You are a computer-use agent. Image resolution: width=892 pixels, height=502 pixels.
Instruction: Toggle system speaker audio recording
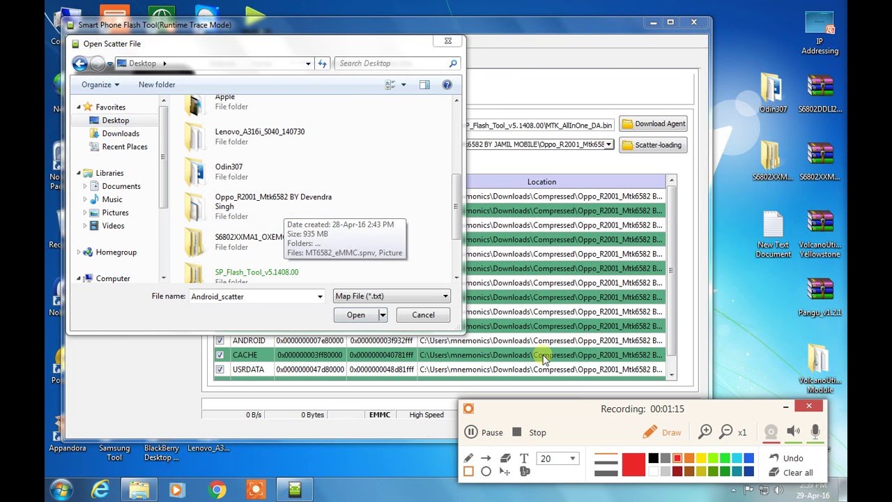(x=793, y=432)
